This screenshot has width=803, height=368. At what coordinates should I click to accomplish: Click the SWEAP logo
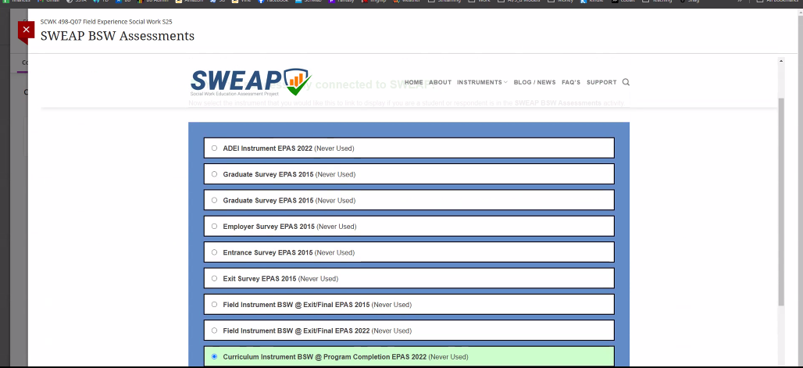(251, 83)
